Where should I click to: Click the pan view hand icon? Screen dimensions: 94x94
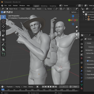(77, 31)
